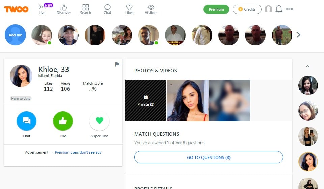Viewport: 324px width, 189px height.
Task: Click the green Premium button
Action: click(x=216, y=9)
